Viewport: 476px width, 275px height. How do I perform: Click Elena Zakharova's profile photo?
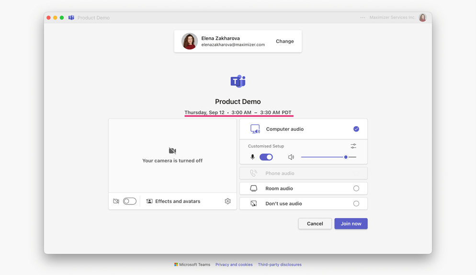(x=190, y=41)
